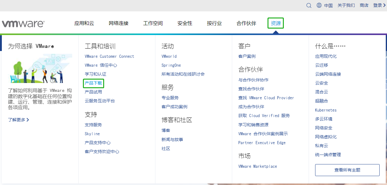
Task: Open 超融合 topic
Action: click(x=322, y=101)
